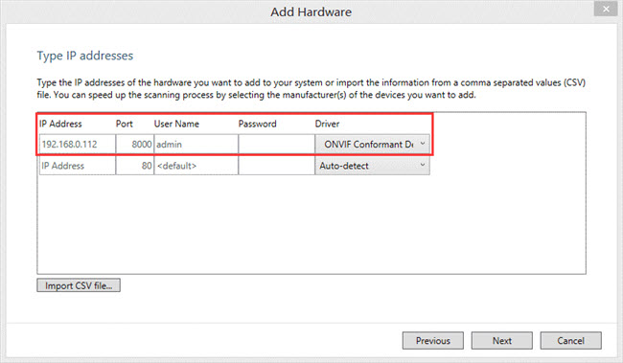Close the Add Hardware dialog
This screenshot has height=363, width=623.
click(x=606, y=9)
